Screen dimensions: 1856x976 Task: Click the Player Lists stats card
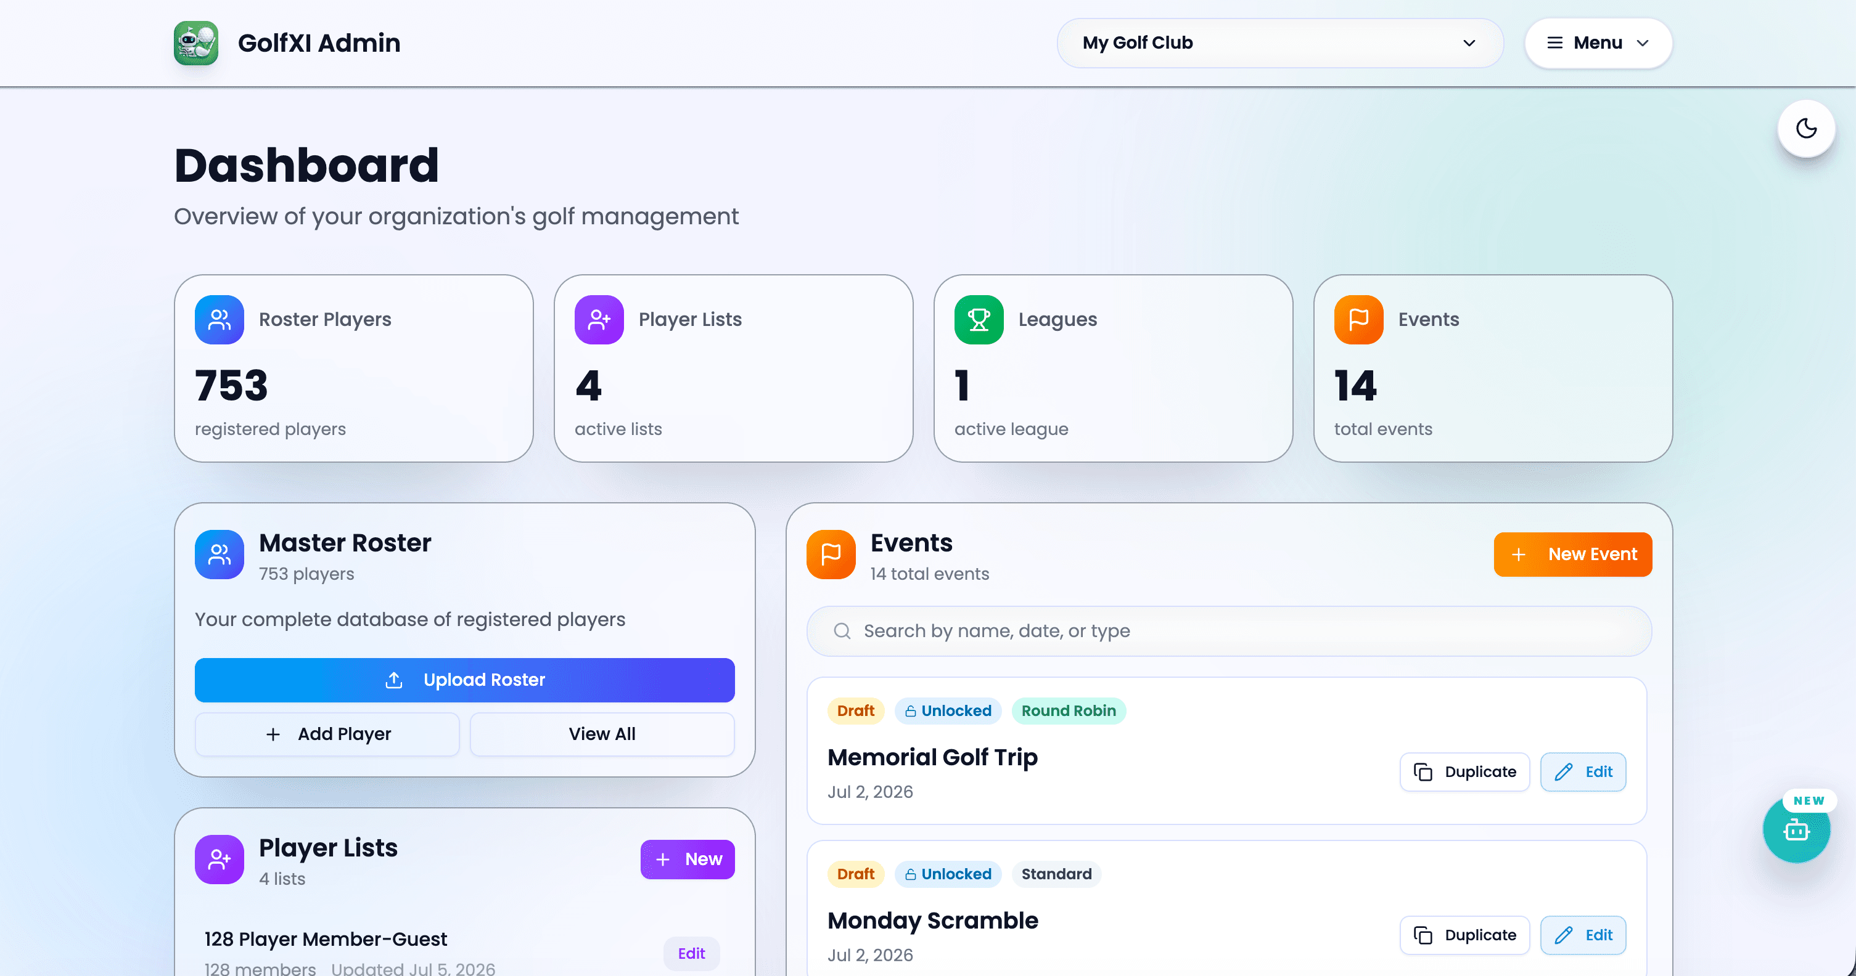click(x=734, y=368)
